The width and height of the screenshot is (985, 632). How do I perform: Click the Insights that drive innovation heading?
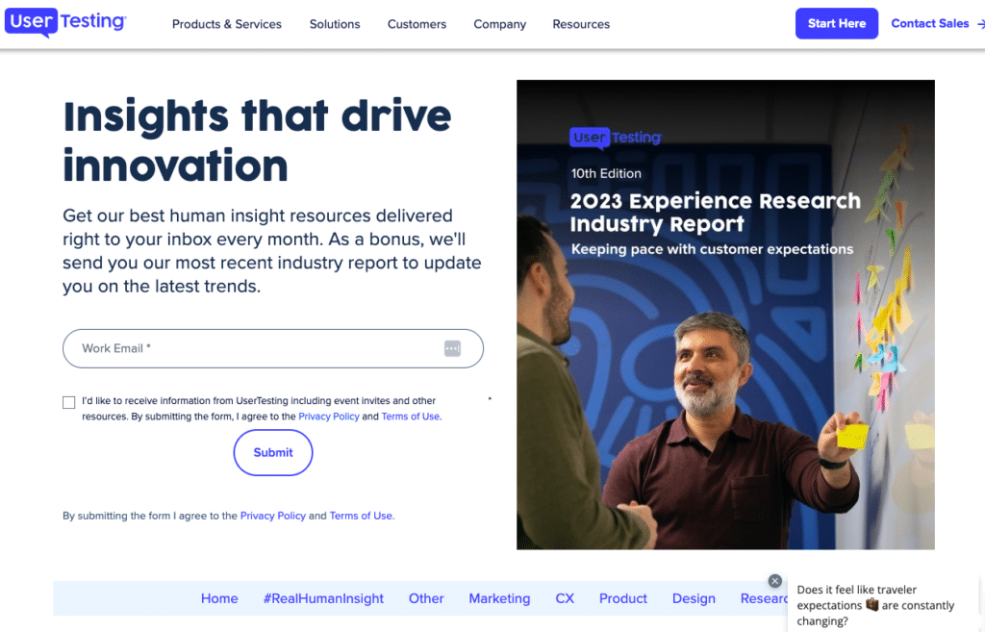click(x=257, y=140)
